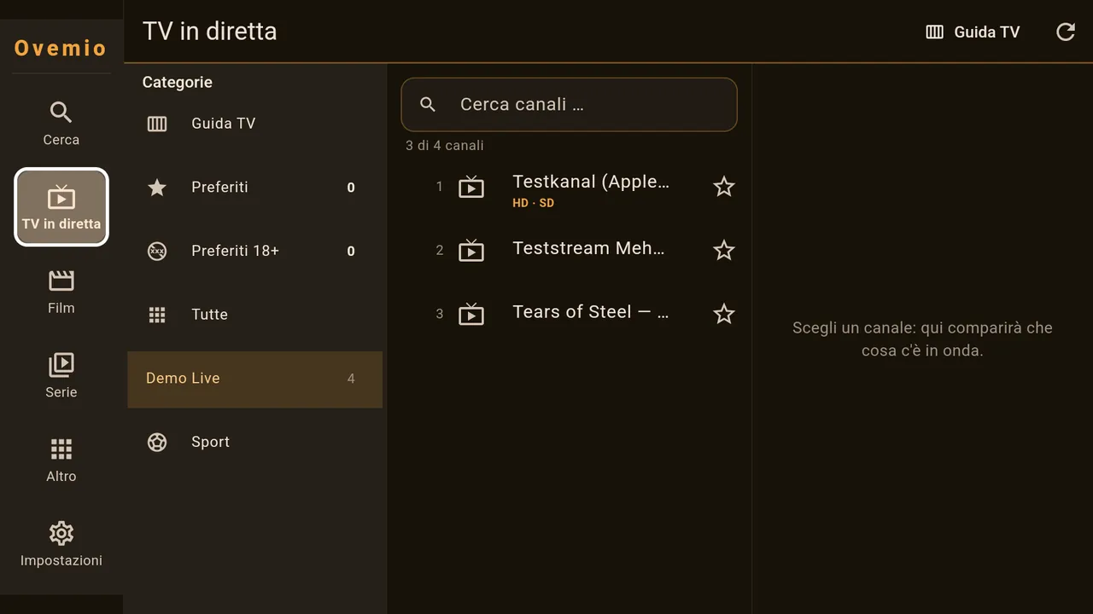
Task: Show Tutte channels category
Action: [x=254, y=315]
